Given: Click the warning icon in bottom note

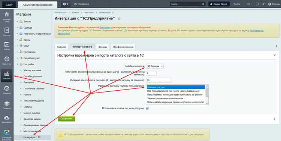Looking at the screenshot, I should click(x=61, y=135).
